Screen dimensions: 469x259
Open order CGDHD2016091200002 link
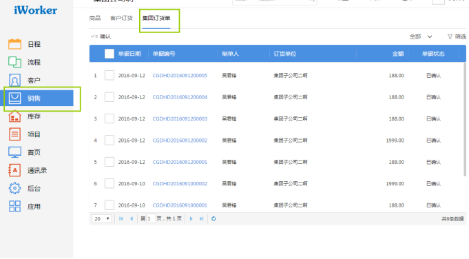click(x=180, y=141)
